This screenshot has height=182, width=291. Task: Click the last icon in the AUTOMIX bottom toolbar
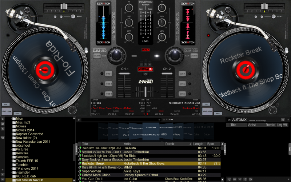tap(251, 179)
